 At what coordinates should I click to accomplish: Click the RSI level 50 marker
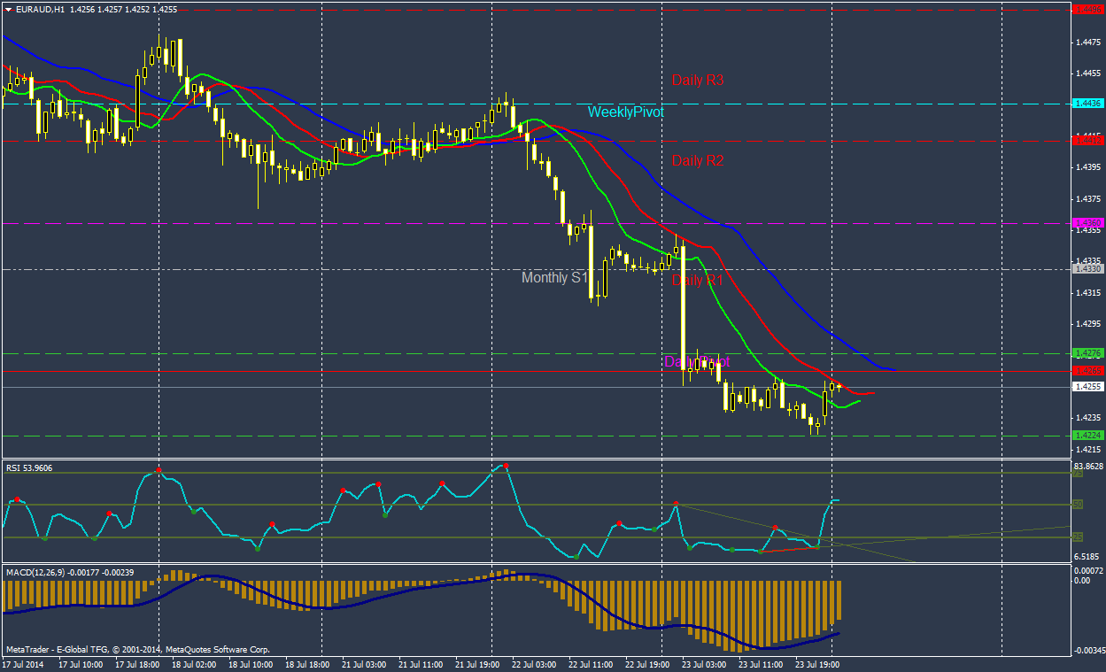coord(1078,505)
